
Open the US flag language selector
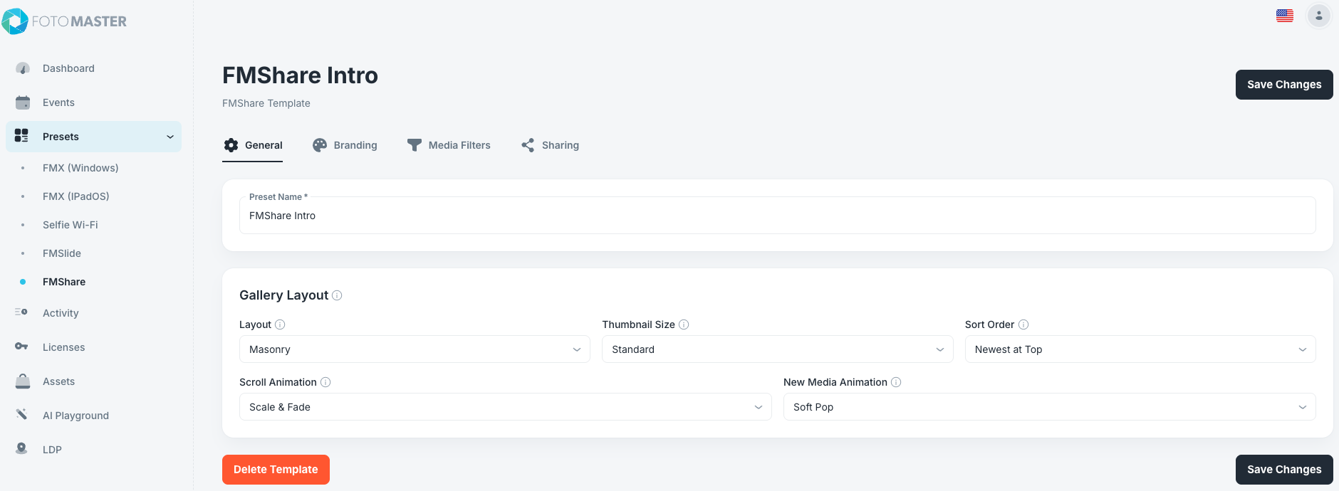pos(1285,16)
